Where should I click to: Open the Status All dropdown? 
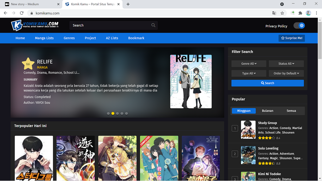pos(286,64)
